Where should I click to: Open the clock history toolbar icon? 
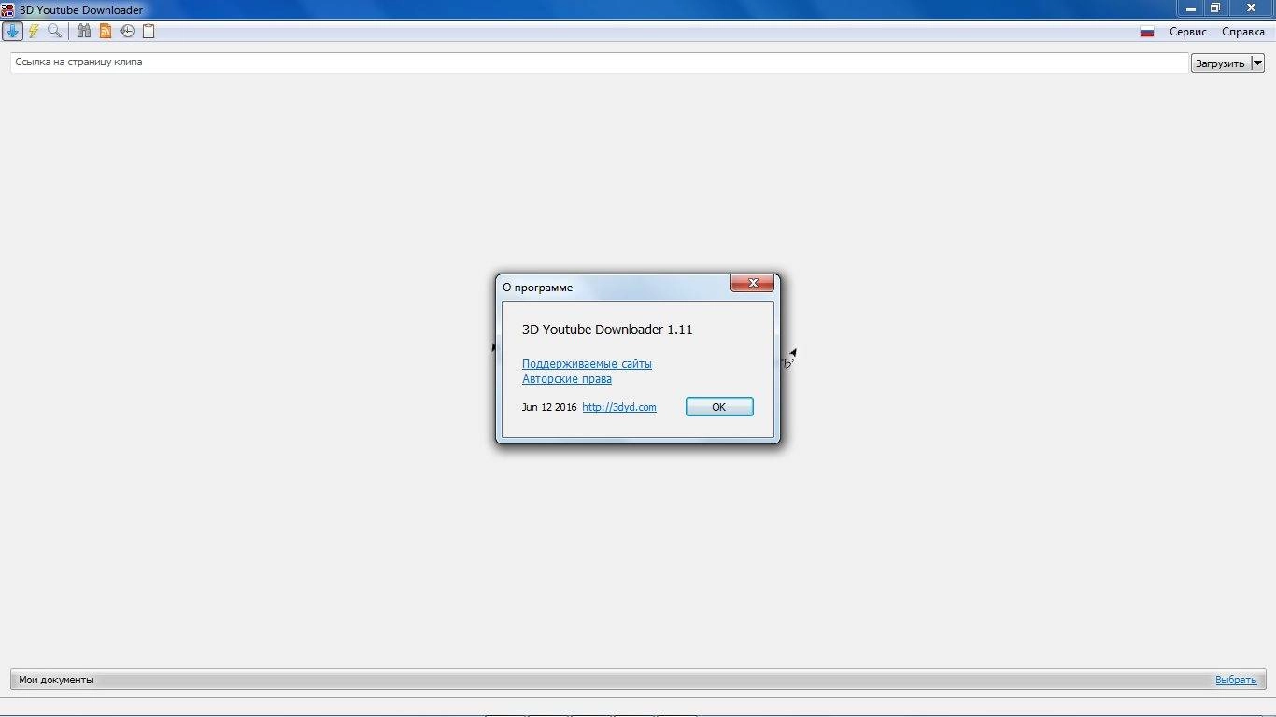[x=127, y=31]
